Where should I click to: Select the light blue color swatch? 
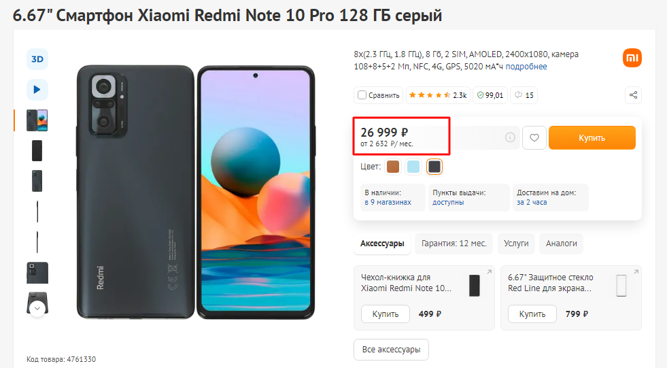(x=413, y=167)
